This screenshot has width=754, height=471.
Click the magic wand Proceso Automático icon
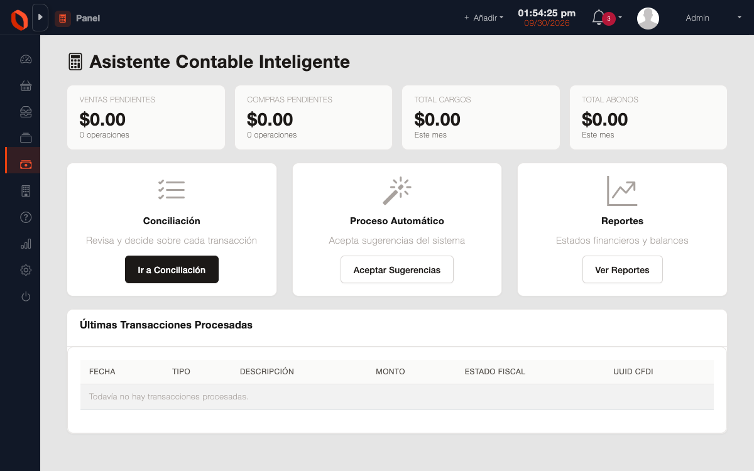point(397,191)
